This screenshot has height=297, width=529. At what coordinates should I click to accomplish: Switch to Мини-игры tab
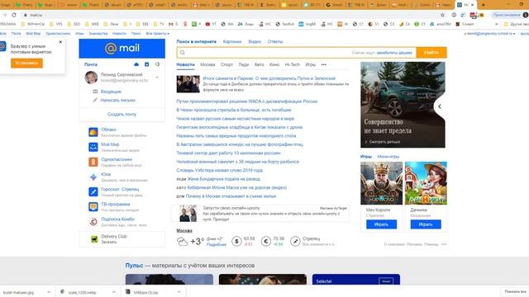pyautogui.click(x=388, y=157)
